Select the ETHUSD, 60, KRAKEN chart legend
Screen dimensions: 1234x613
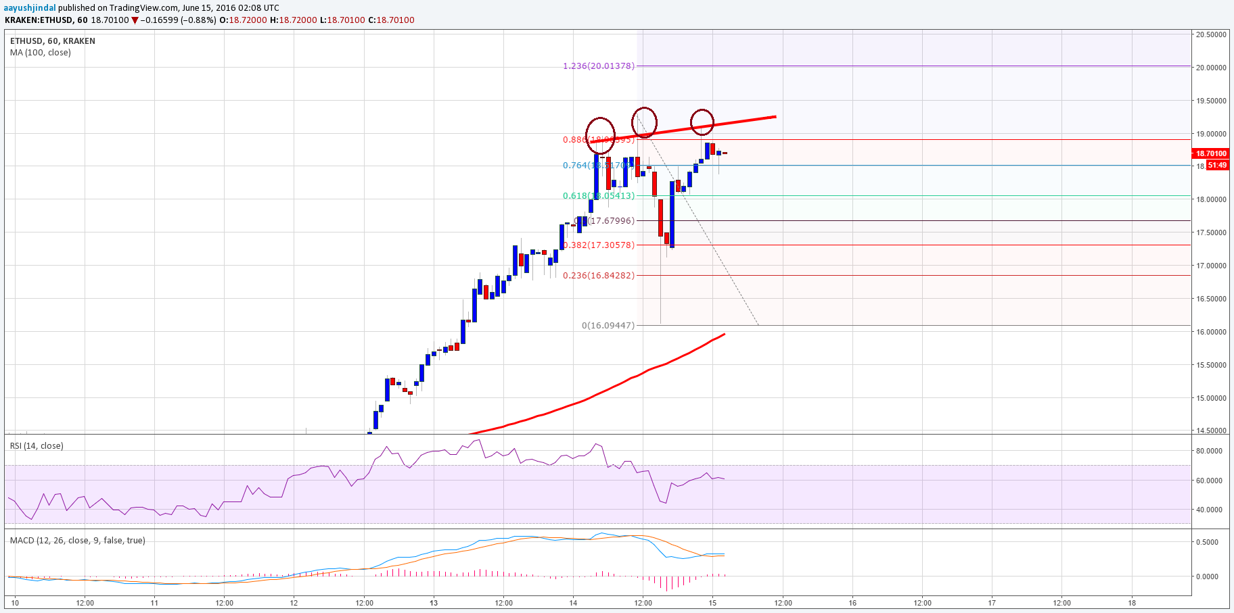tap(53, 41)
